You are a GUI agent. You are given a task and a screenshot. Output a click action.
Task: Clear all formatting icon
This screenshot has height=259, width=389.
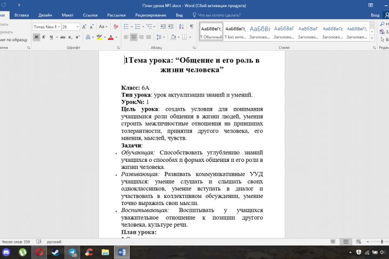[x=116, y=26]
